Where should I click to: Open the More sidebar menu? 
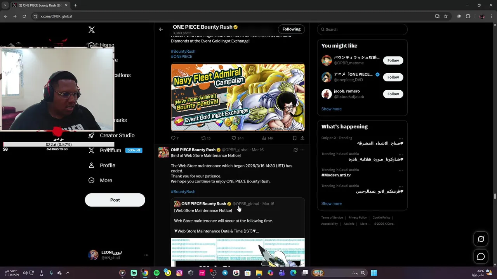100,181
